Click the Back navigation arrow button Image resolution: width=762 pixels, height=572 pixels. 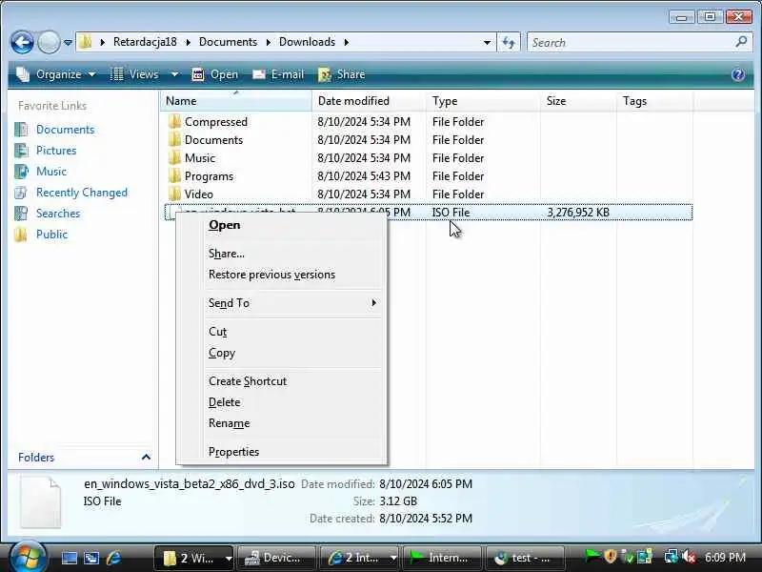[22, 42]
